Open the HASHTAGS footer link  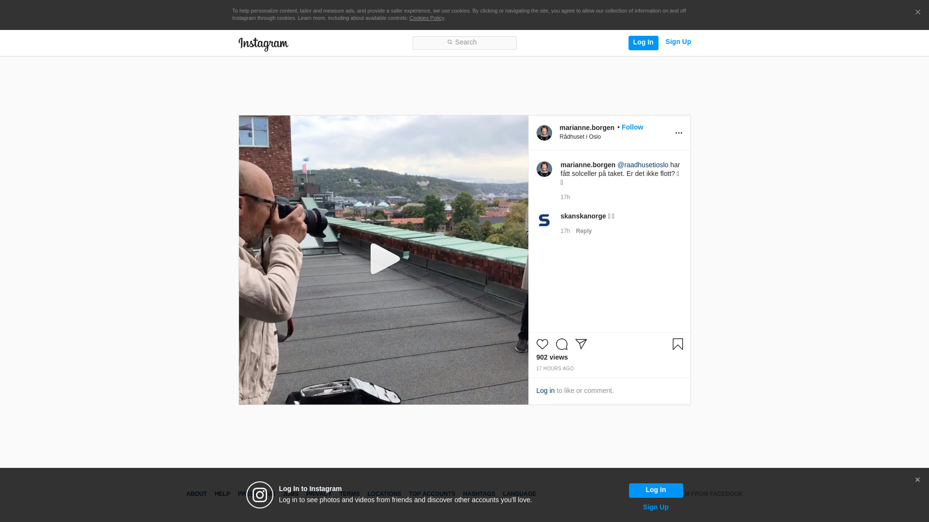pos(479,494)
